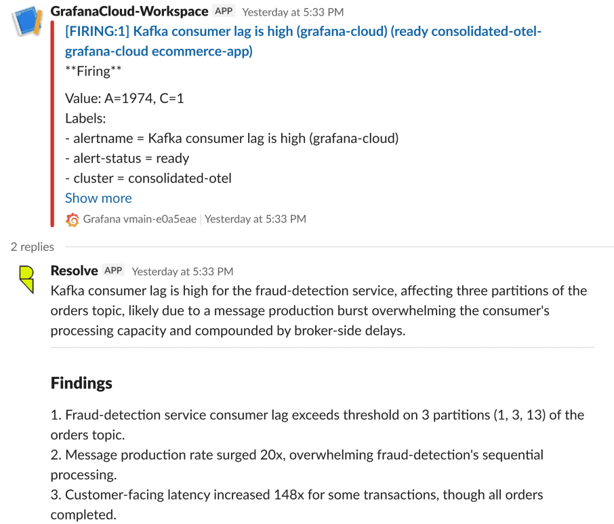614x524 pixels.
Task: Click the cluster = consolidated-otel label line
Action: pyautogui.click(x=148, y=178)
